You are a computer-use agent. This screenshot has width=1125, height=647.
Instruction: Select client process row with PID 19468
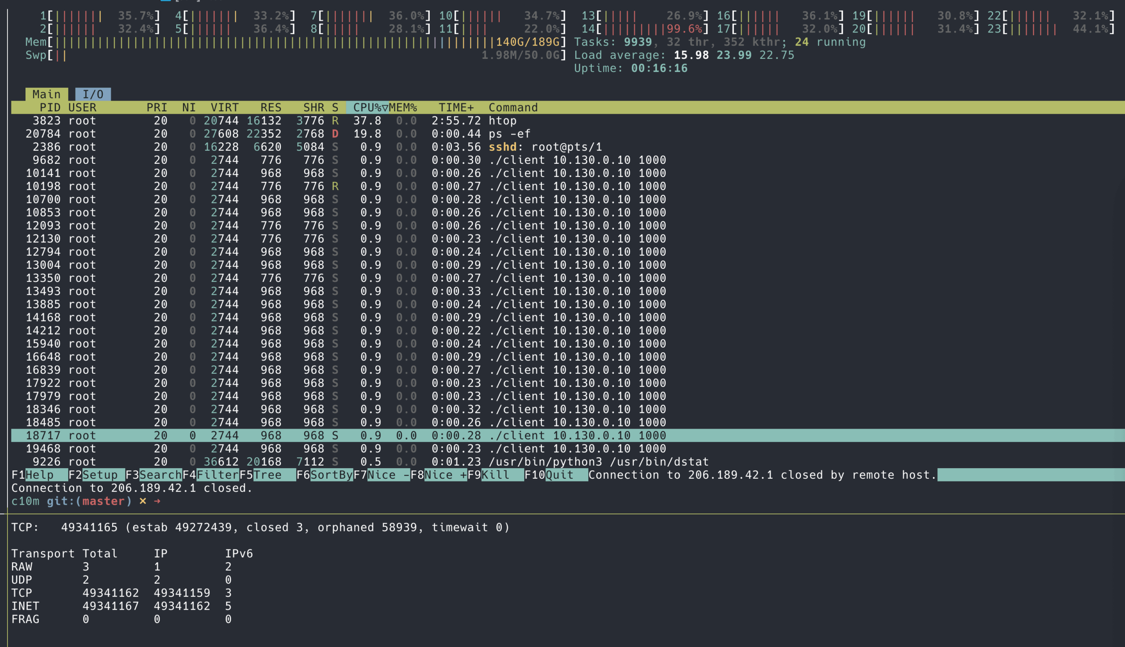click(x=568, y=449)
